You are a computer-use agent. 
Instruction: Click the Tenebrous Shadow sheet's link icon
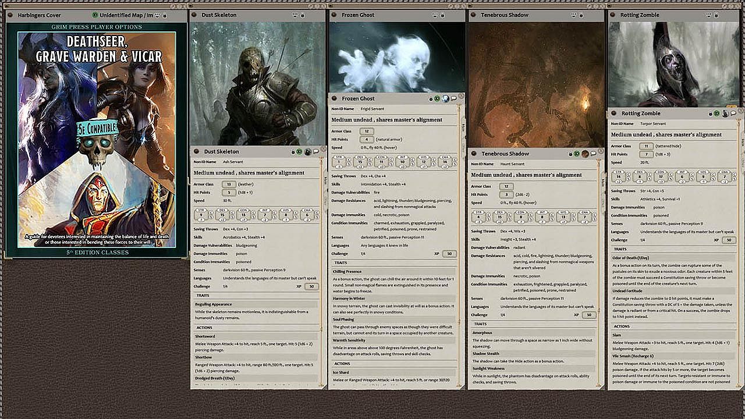pos(475,154)
